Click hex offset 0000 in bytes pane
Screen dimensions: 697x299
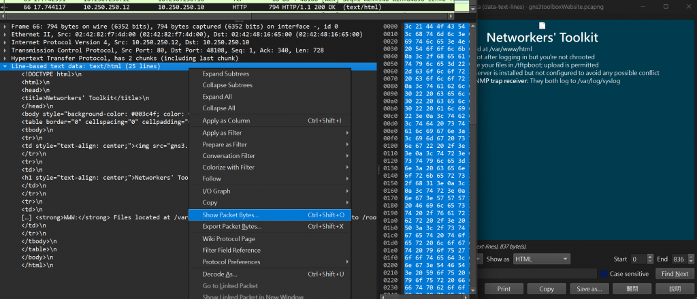[x=390, y=27]
